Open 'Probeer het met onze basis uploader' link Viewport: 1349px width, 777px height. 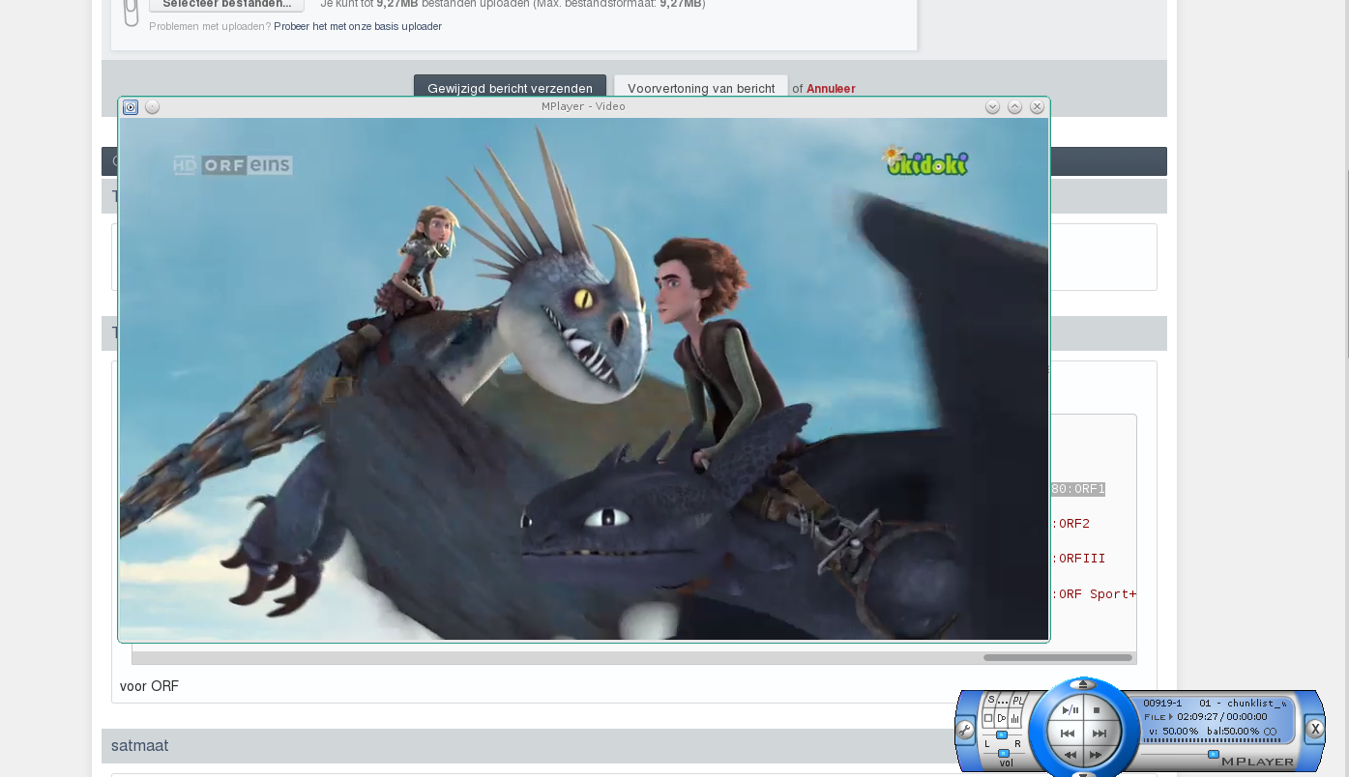point(357,27)
